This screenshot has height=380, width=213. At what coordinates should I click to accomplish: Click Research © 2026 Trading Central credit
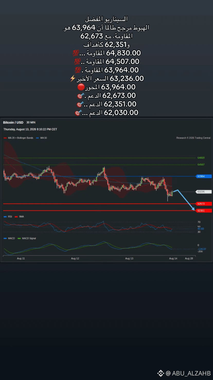click(x=193, y=138)
